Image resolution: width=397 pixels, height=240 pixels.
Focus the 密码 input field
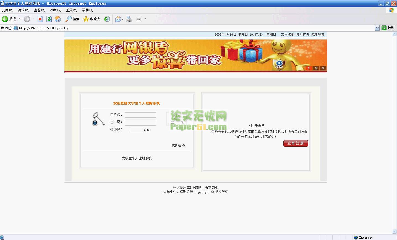(140, 122)
